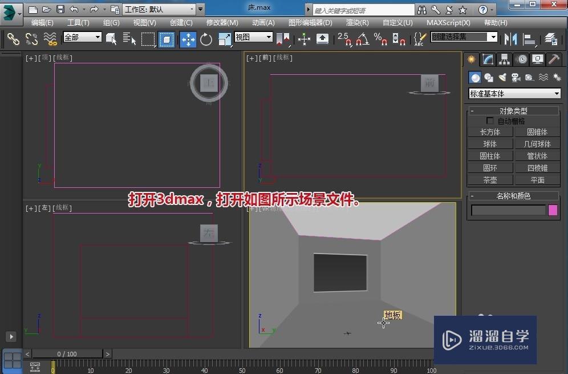Open the 标准基本体 primitive type dropdown
Image resolution: width=568 pixels, height=374 pixels.
(514, 94)
